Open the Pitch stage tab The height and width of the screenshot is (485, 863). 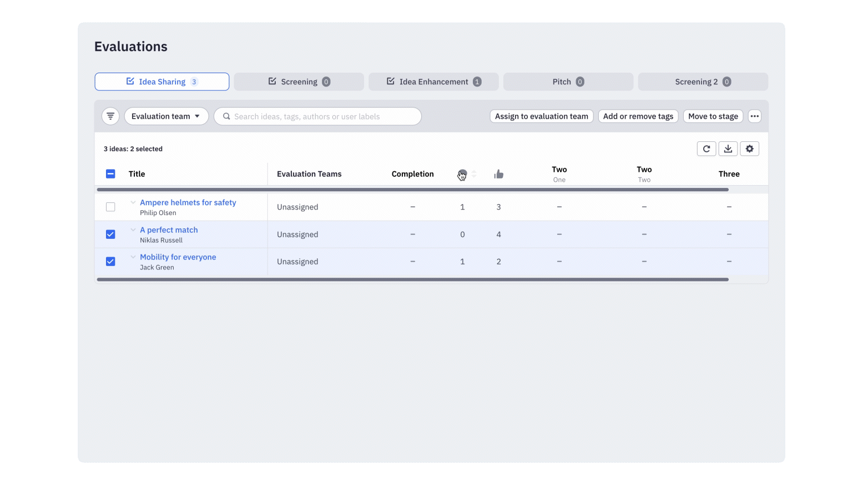click(568, 81)
